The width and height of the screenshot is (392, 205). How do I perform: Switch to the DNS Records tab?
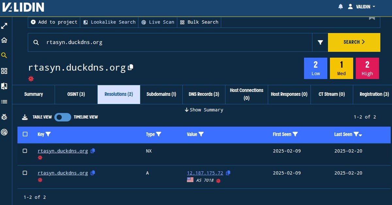pos(204,94)
